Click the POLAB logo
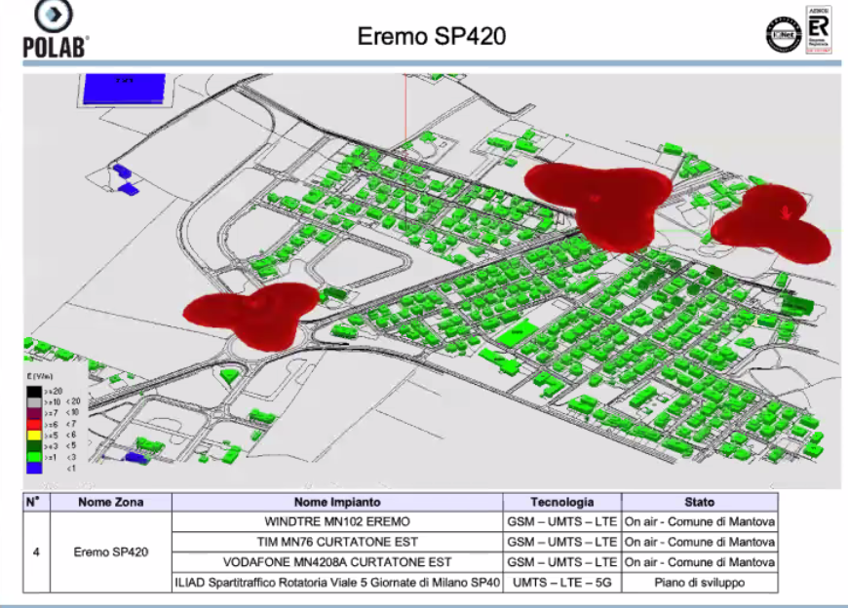This screenshot has width=848, height=608. click(x=55, y=29)
